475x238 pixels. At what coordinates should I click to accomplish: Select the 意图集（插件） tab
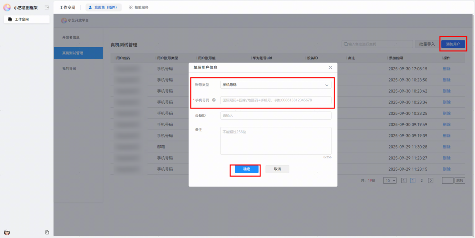[x=103, y=7]
